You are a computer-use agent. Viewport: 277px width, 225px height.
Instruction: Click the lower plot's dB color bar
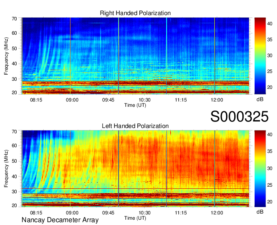260,169
